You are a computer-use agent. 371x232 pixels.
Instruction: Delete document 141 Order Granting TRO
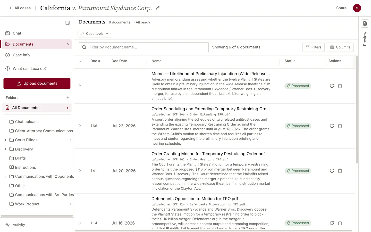click(340, 171)
